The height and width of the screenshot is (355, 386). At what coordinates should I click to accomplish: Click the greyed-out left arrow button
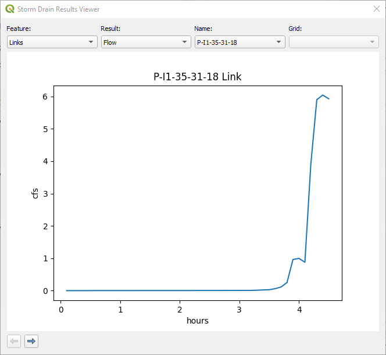pyautogui.click(x=15, y=341)
